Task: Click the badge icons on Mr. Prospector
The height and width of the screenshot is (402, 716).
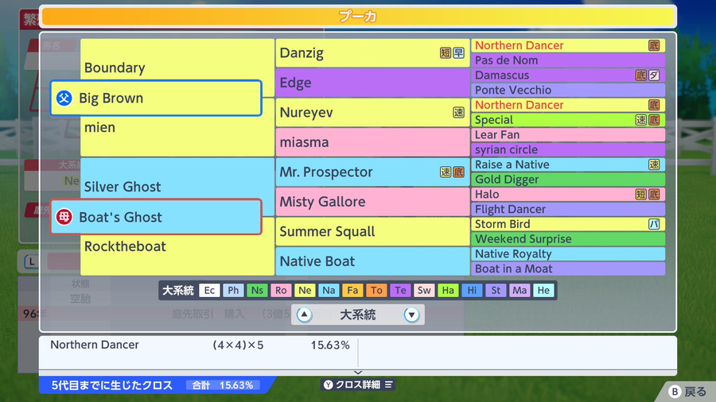Action: [452, 172]
